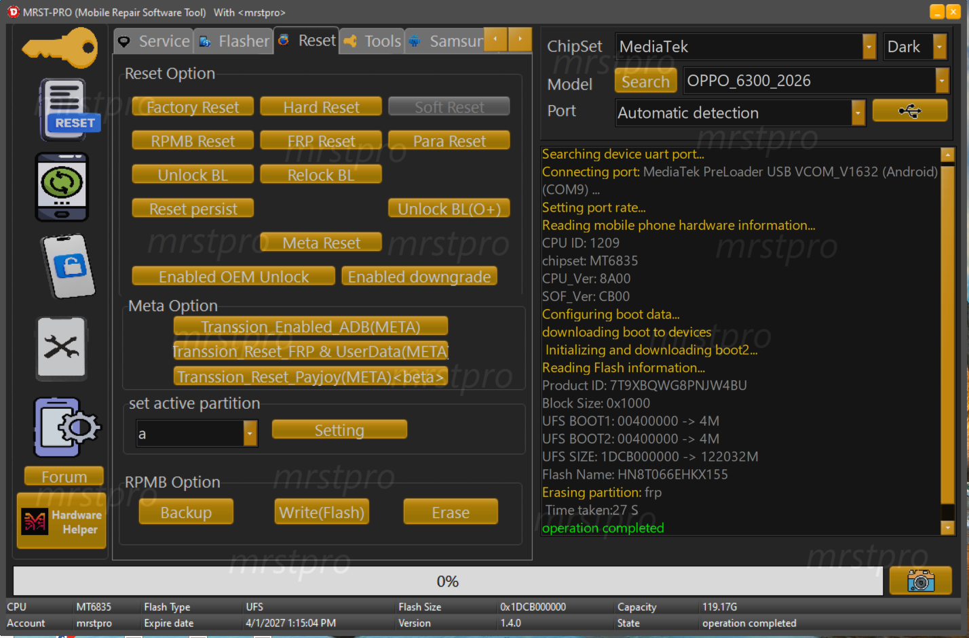Click the Unlock BL button
969x638 pixels.
point(193,175)
